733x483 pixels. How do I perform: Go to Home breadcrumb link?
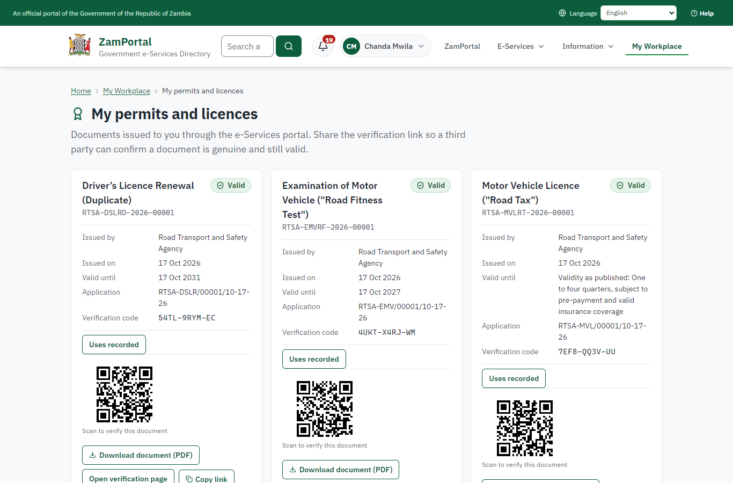[x=81, y=91]
